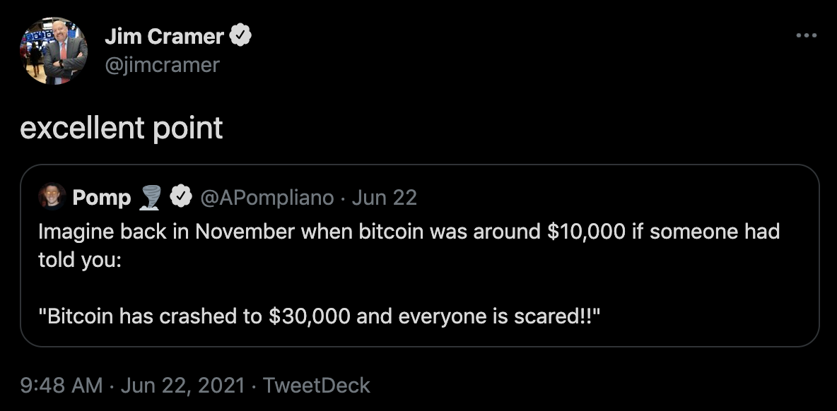Viewport: 837px width, 411px height.
Task: Click the $10,000 figure in quoted tweet
Action: 586,232
